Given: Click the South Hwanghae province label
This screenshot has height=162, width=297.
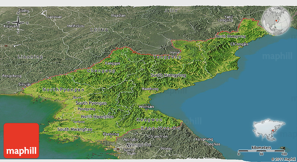Looking at the screenshot, I should tap(75, 129).
